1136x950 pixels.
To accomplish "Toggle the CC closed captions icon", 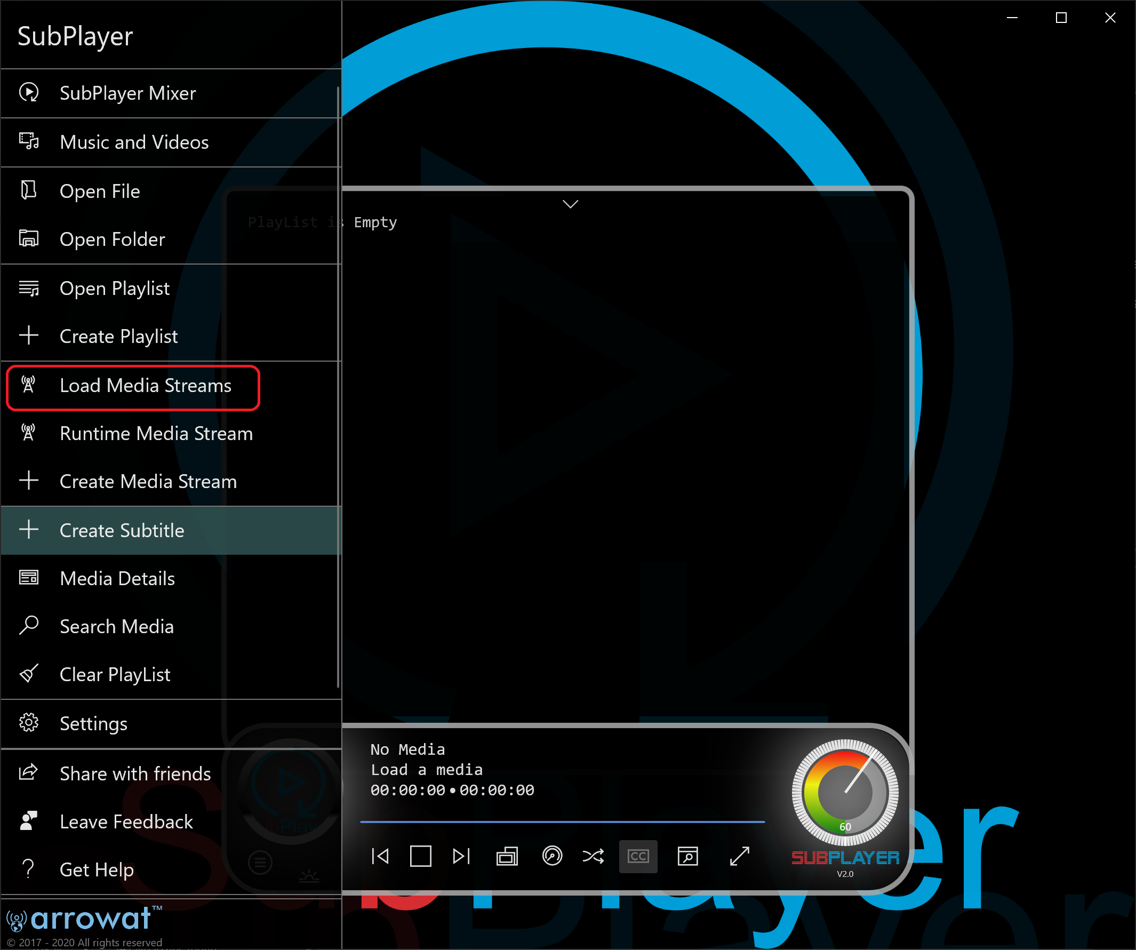I will point(638,855).
